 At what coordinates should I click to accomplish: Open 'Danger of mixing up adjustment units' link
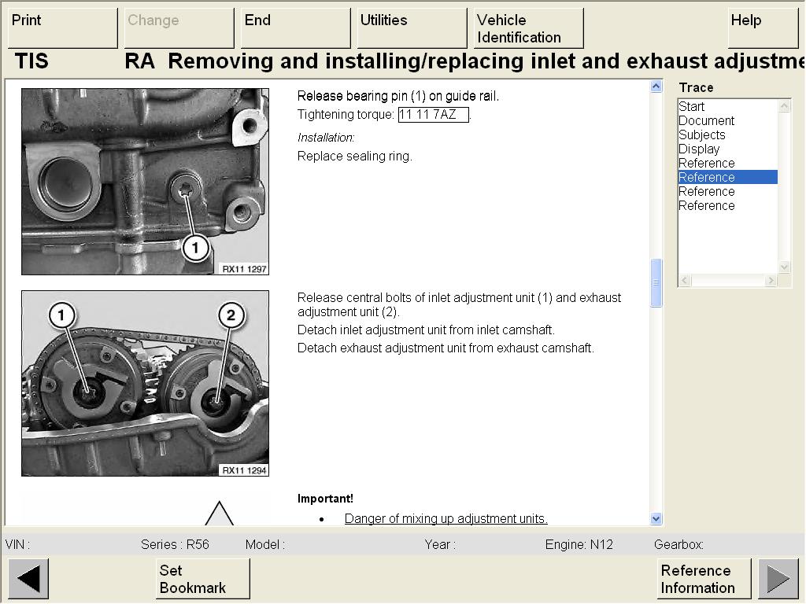[446, 518]
